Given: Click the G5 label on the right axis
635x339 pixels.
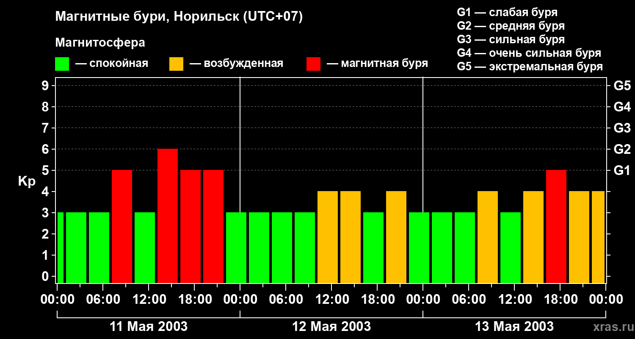Looking at the screenshot, I should coord(622,86).
